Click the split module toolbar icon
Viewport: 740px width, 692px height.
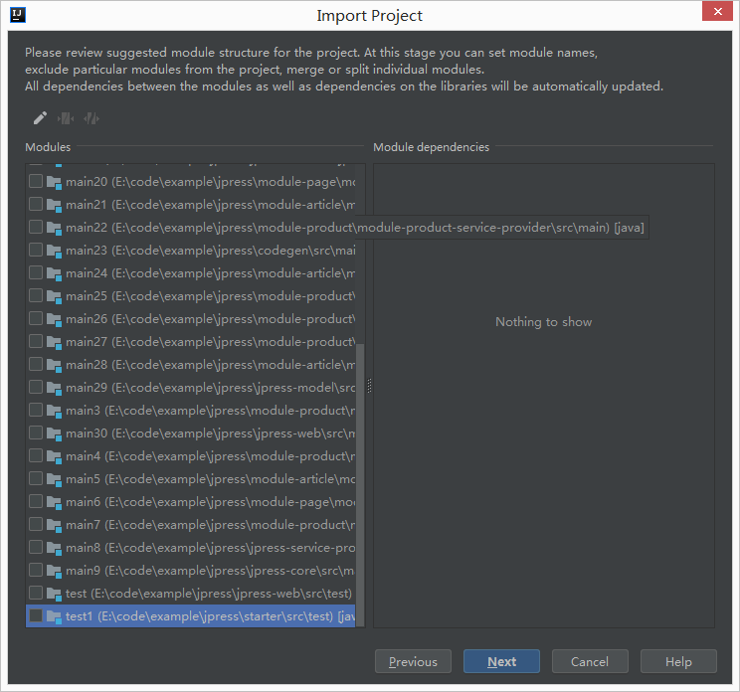click(92, 118)
